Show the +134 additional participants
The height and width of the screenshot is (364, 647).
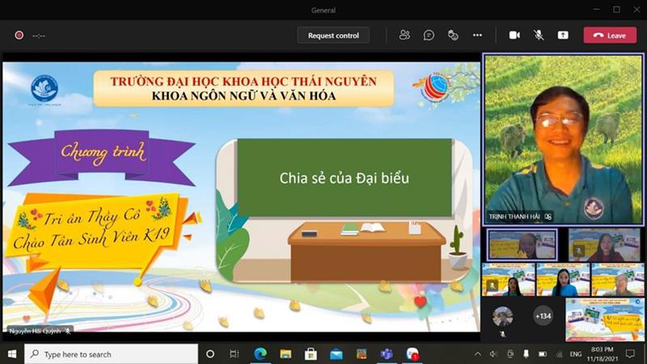click(x=543, y=316)
